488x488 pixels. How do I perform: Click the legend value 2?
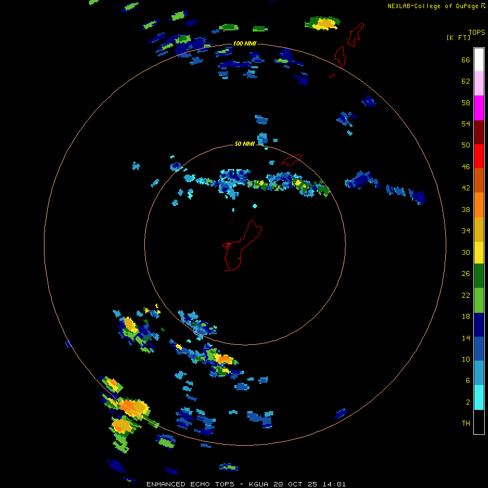tap(468, 402)
